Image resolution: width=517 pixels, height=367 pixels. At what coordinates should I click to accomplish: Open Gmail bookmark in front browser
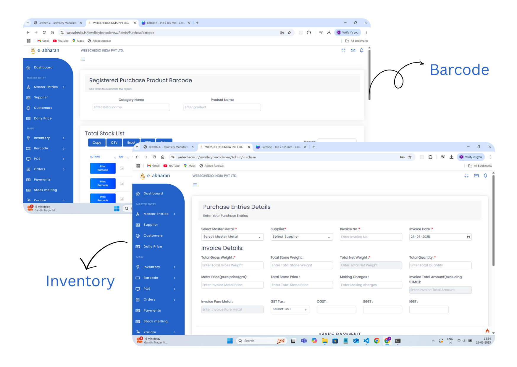click(153, 166)
